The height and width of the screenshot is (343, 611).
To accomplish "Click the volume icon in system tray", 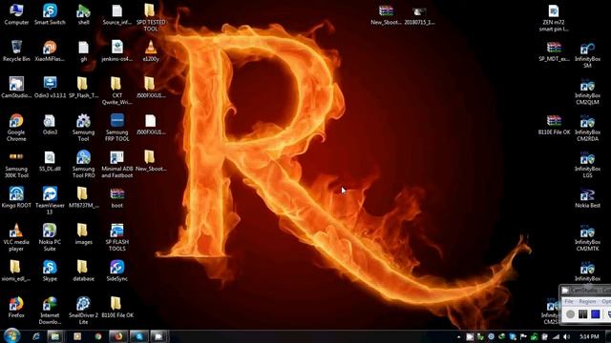I will tap(566, 336).
